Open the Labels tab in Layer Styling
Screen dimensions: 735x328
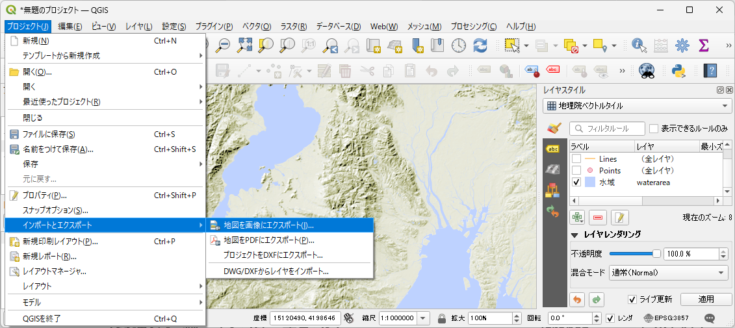tap(554, 149)
